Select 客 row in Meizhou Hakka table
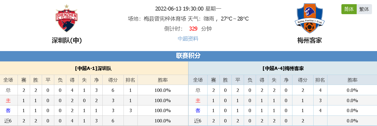 tap(283, 110)
